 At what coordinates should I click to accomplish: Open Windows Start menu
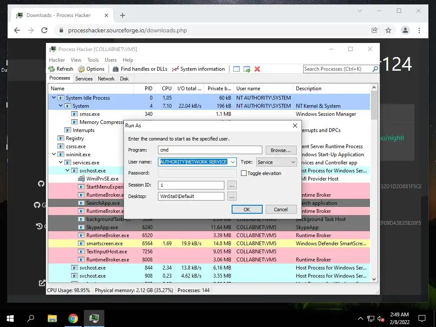pyautogui.click(x=10, y=318)
